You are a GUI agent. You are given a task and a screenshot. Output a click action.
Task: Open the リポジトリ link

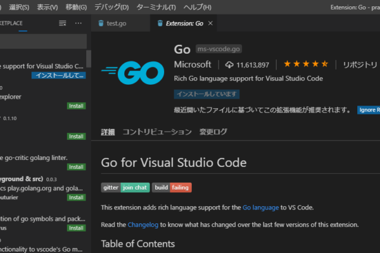point(360,65)
